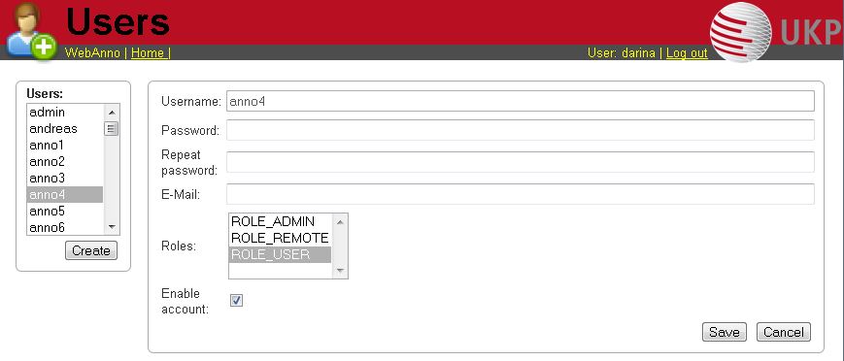Click the Cancel button

click(x=783, y=332)
